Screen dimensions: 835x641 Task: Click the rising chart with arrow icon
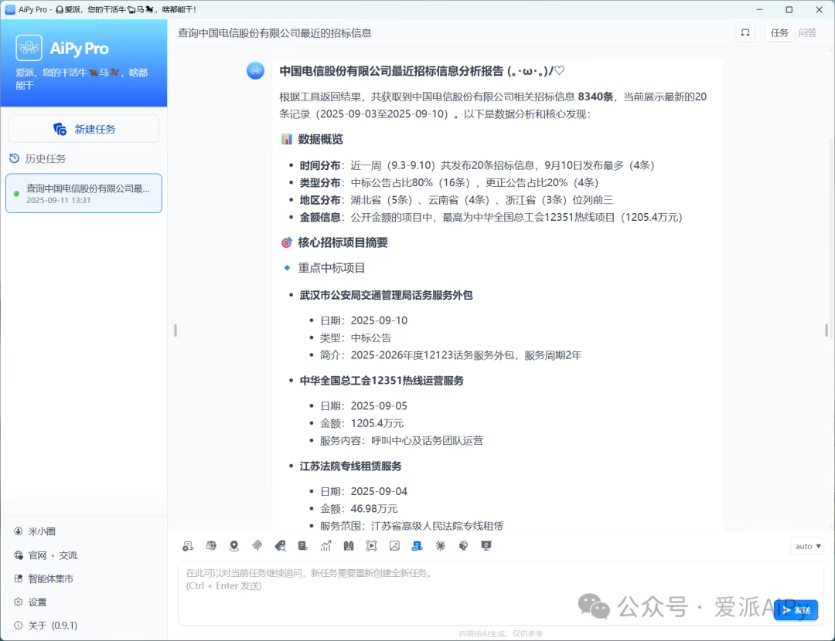[x=326, y=546]
